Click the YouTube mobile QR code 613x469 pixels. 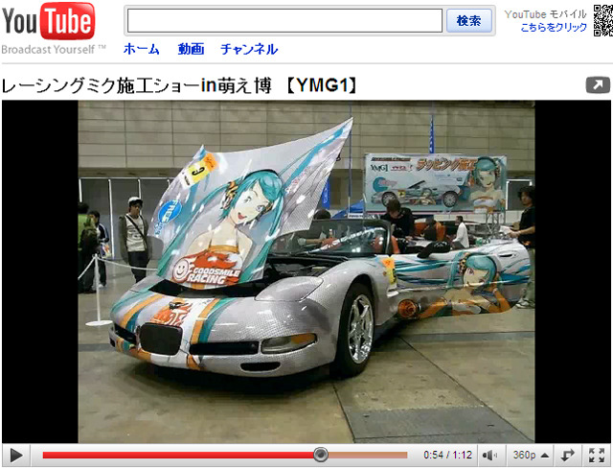click(x=603, y=20)
